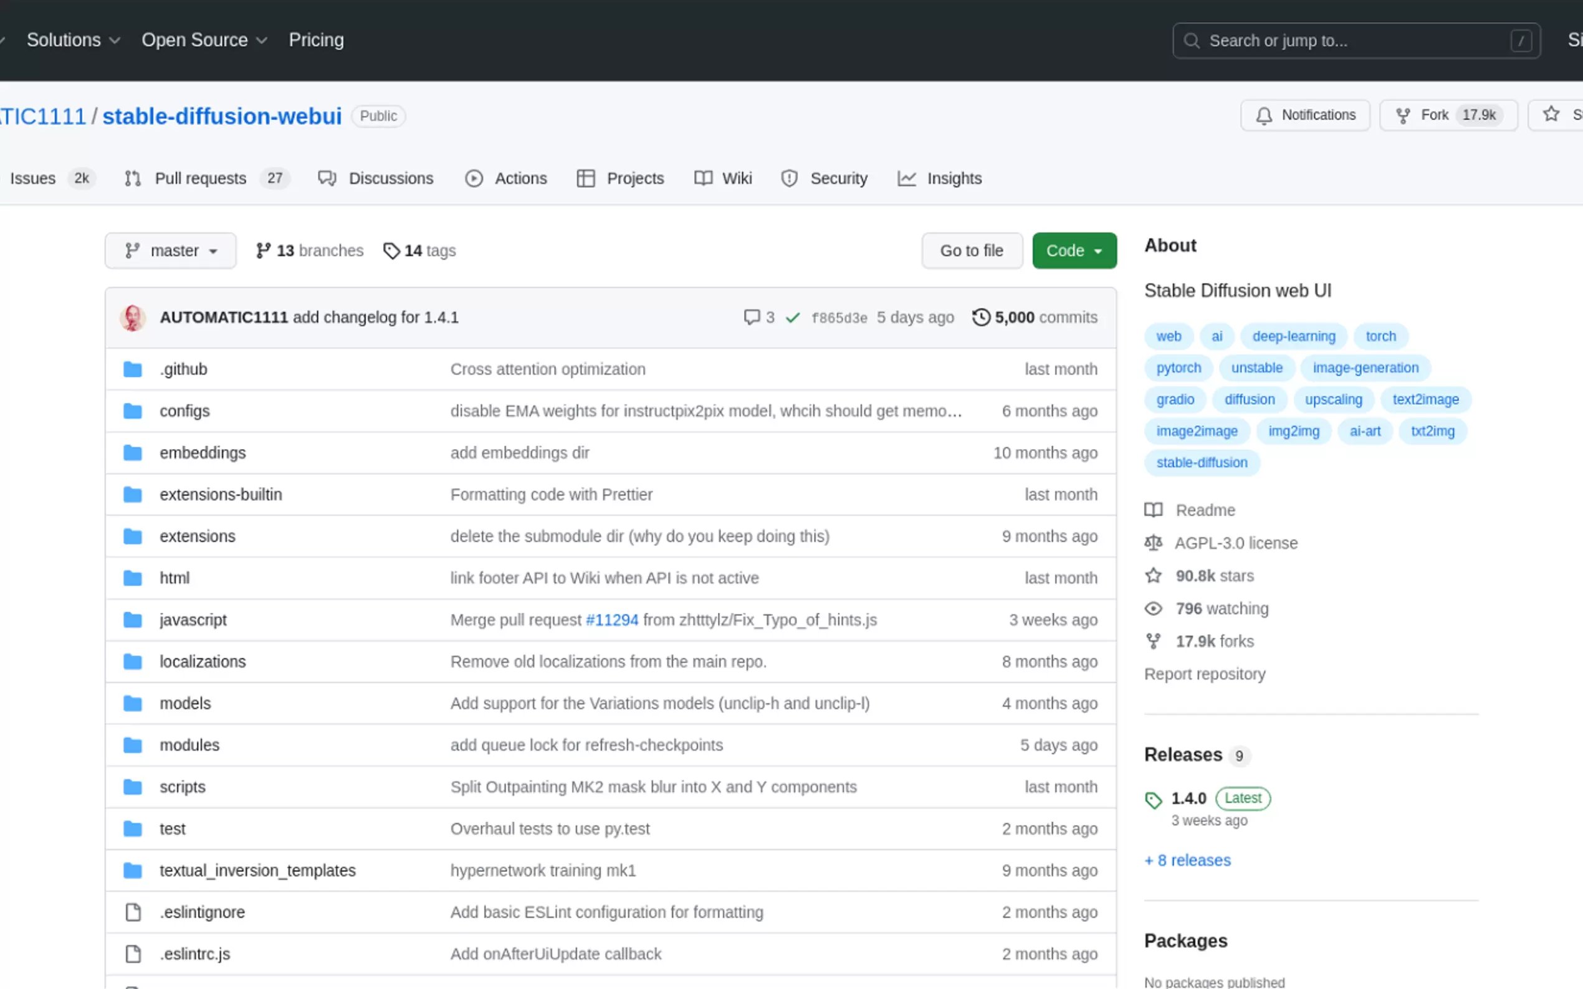1583x989 pixels.
Task: Check the commit status checkmark
Action: [x=791, y=317]
